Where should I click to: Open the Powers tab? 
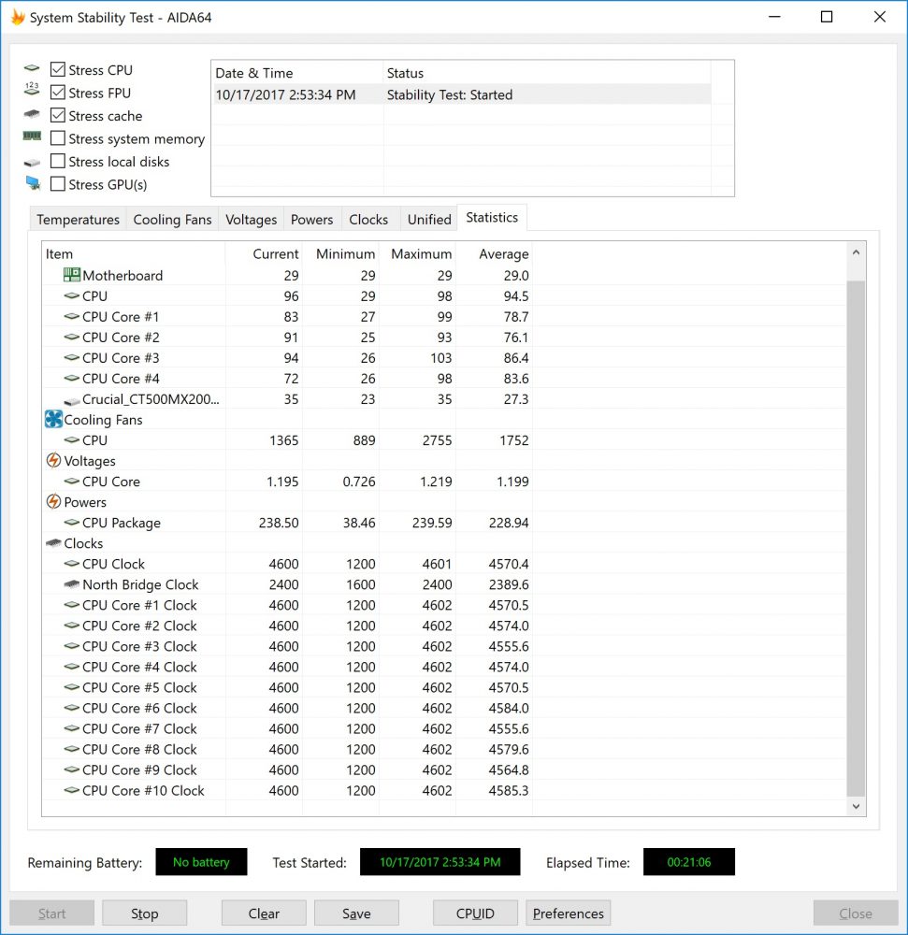pos(311,220)
